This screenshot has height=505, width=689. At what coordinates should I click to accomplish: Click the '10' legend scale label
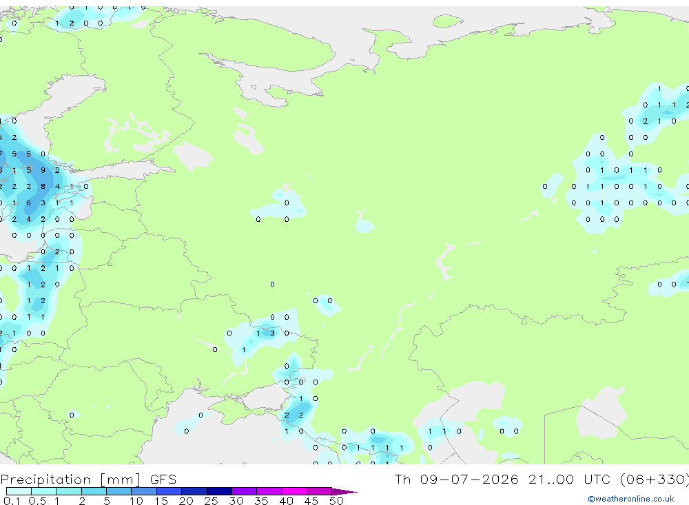[136, 501]
